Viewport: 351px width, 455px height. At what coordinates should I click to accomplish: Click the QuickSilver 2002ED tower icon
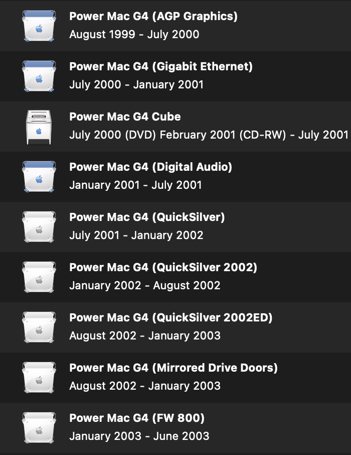[x=39, y=326]
